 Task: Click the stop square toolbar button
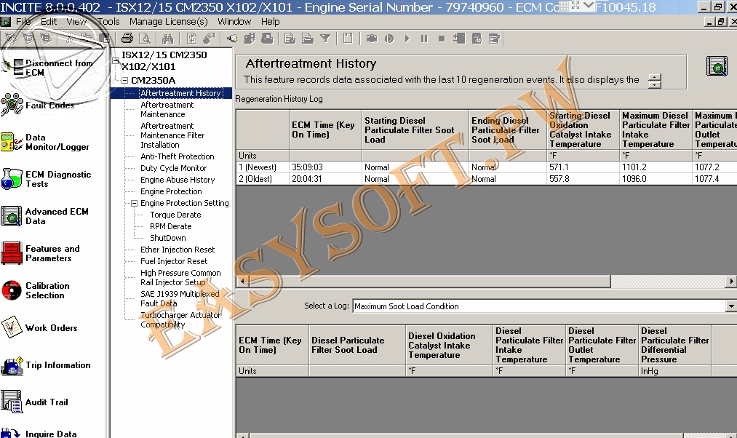click(x=442, y=39)
